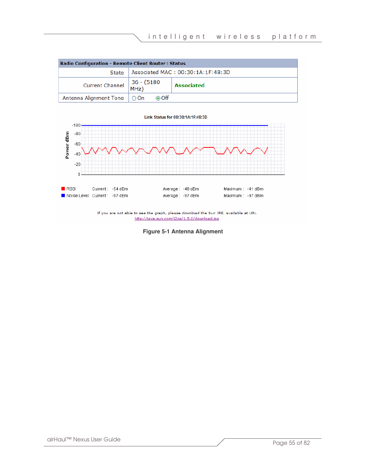Click the Figure 5-1 Antenna Alignment caption
The image size is (366, 474).
(183, 231)
